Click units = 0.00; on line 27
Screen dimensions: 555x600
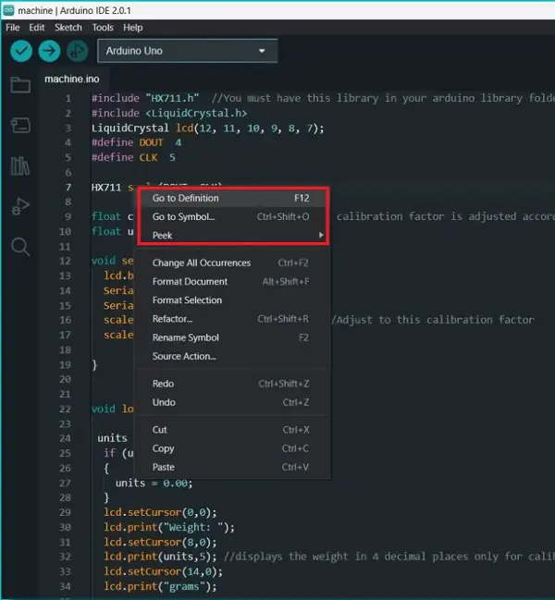(x=154, y=483)
